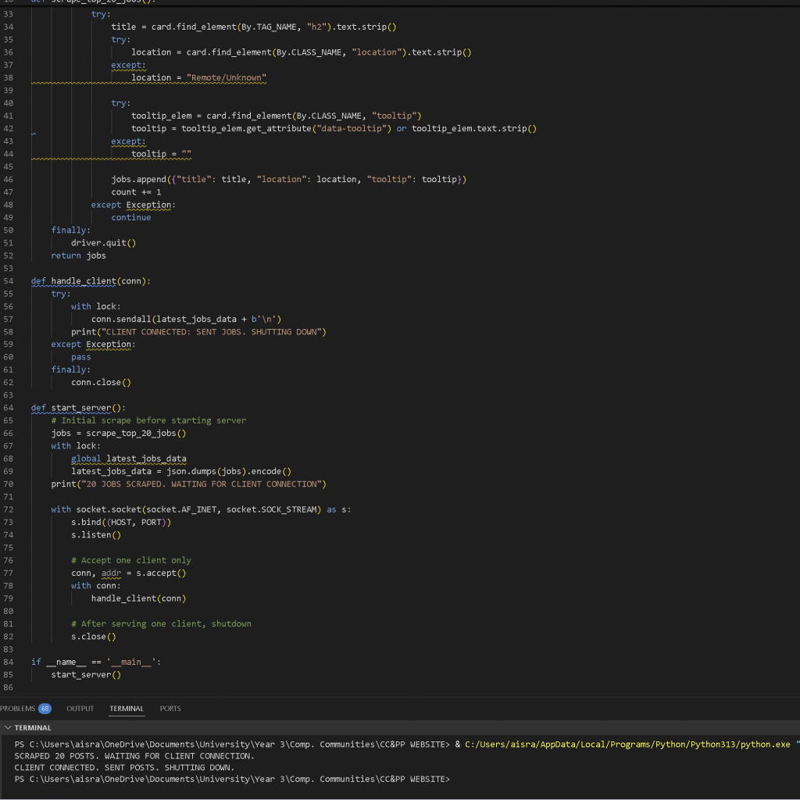Click comment '# After serving one client, shutdown'
This screenshot has height=800, width=800.
161,623
